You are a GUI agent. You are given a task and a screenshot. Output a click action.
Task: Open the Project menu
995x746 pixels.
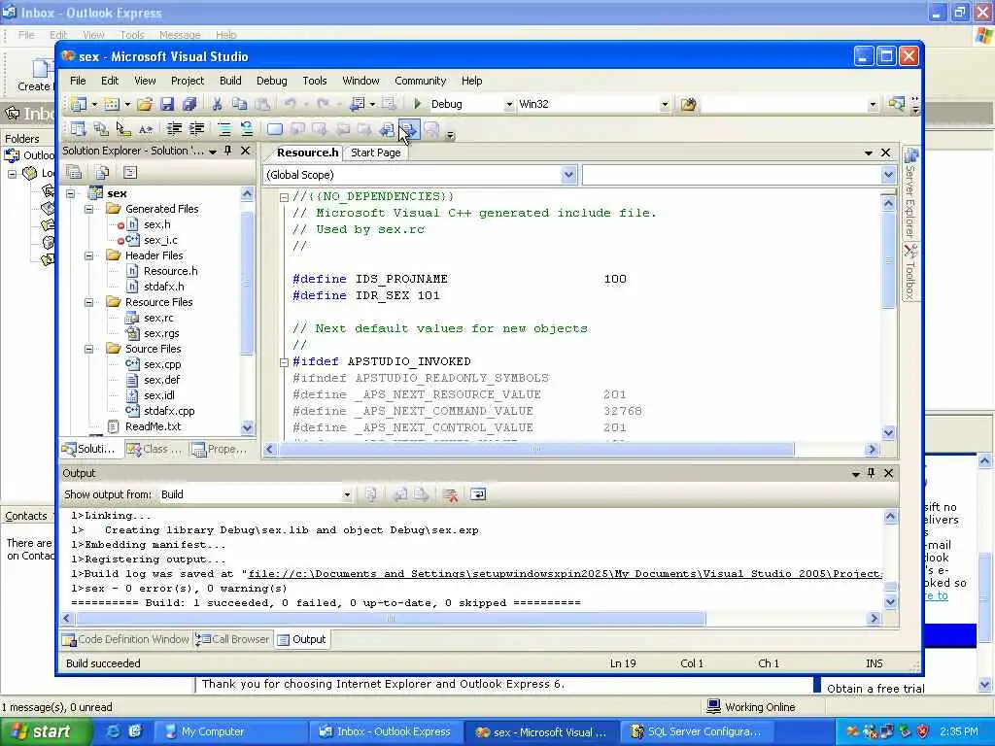(x=188, y=81)
